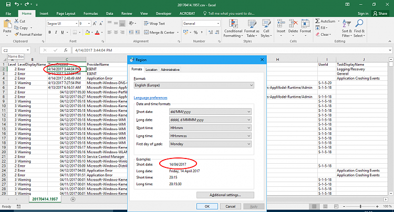The width and height of the screenshot is (394, 212).
Task: Open the Administrative tab in Region dialog
Action: pos(170,69)
